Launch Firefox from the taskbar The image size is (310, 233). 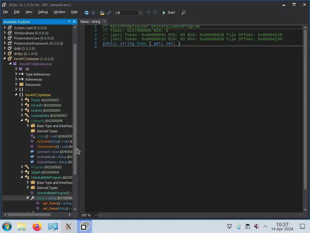point(37,226)
